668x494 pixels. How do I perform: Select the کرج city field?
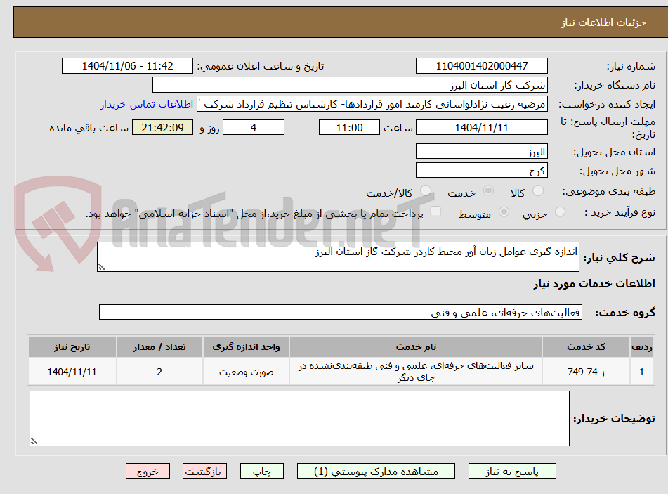(x=482, y=169)
